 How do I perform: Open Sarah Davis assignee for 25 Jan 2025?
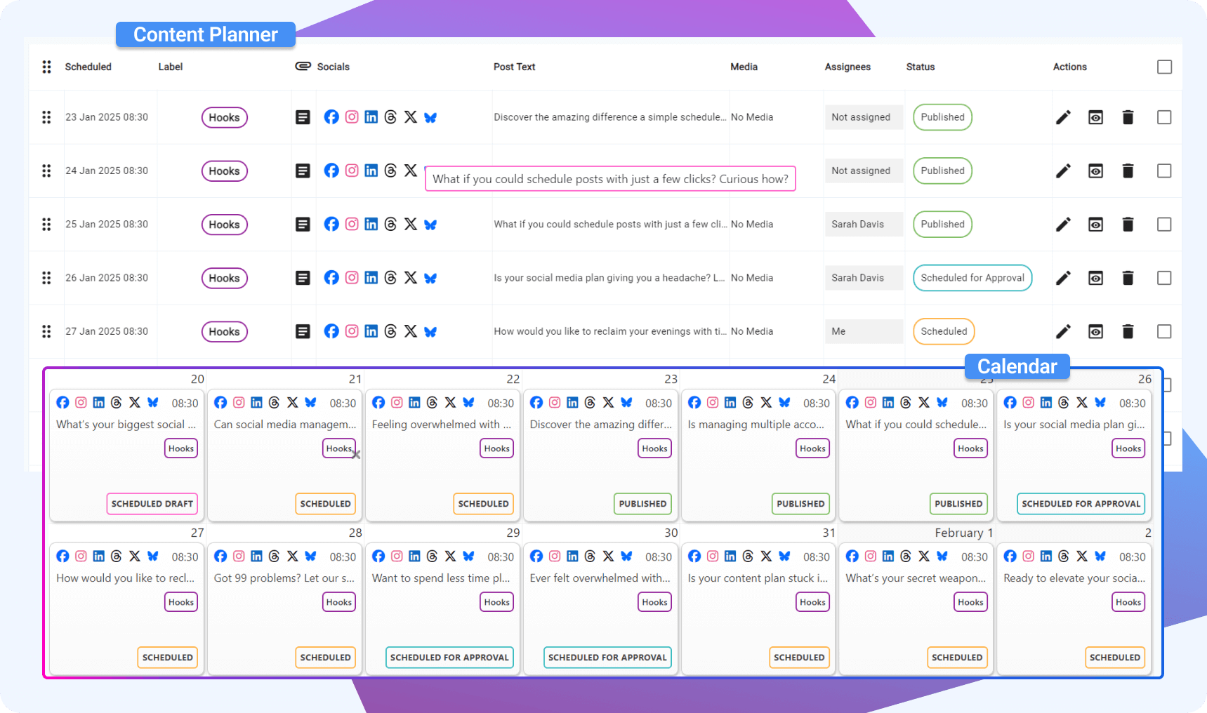(x=864, y=225)
